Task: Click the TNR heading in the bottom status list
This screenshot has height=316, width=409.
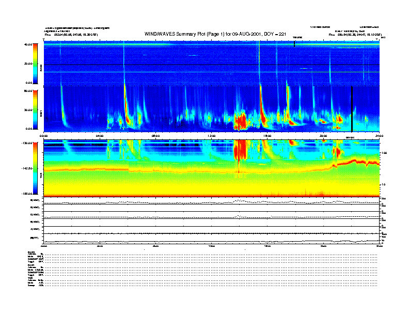Action: [x=30, y=278]
